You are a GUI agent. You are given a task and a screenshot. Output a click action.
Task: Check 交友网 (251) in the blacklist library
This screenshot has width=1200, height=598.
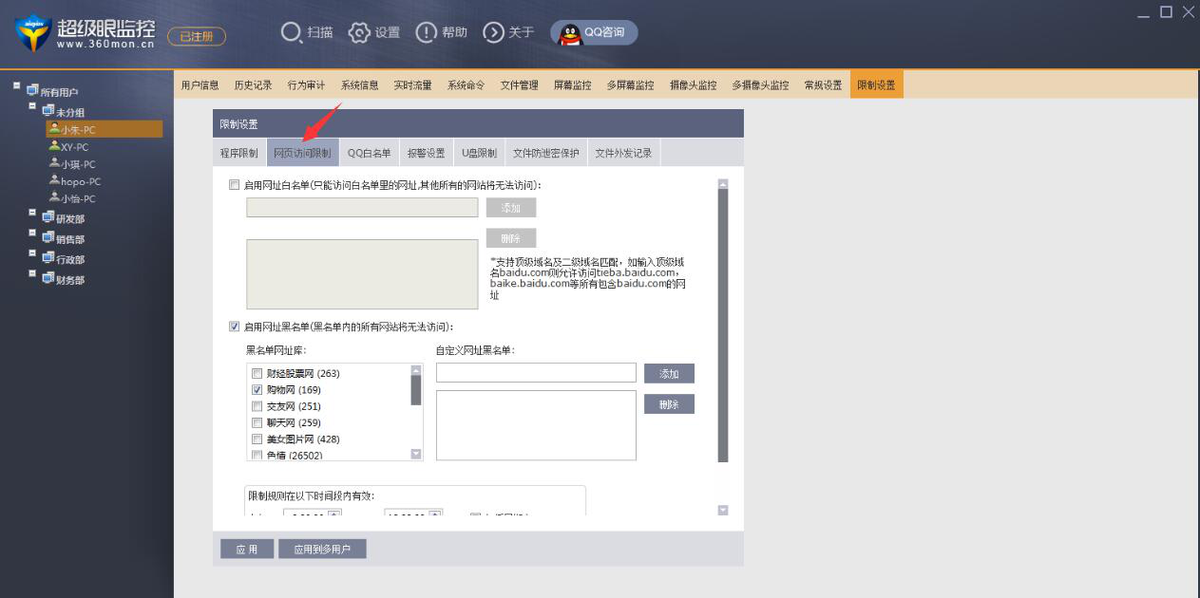pos(257,405)
